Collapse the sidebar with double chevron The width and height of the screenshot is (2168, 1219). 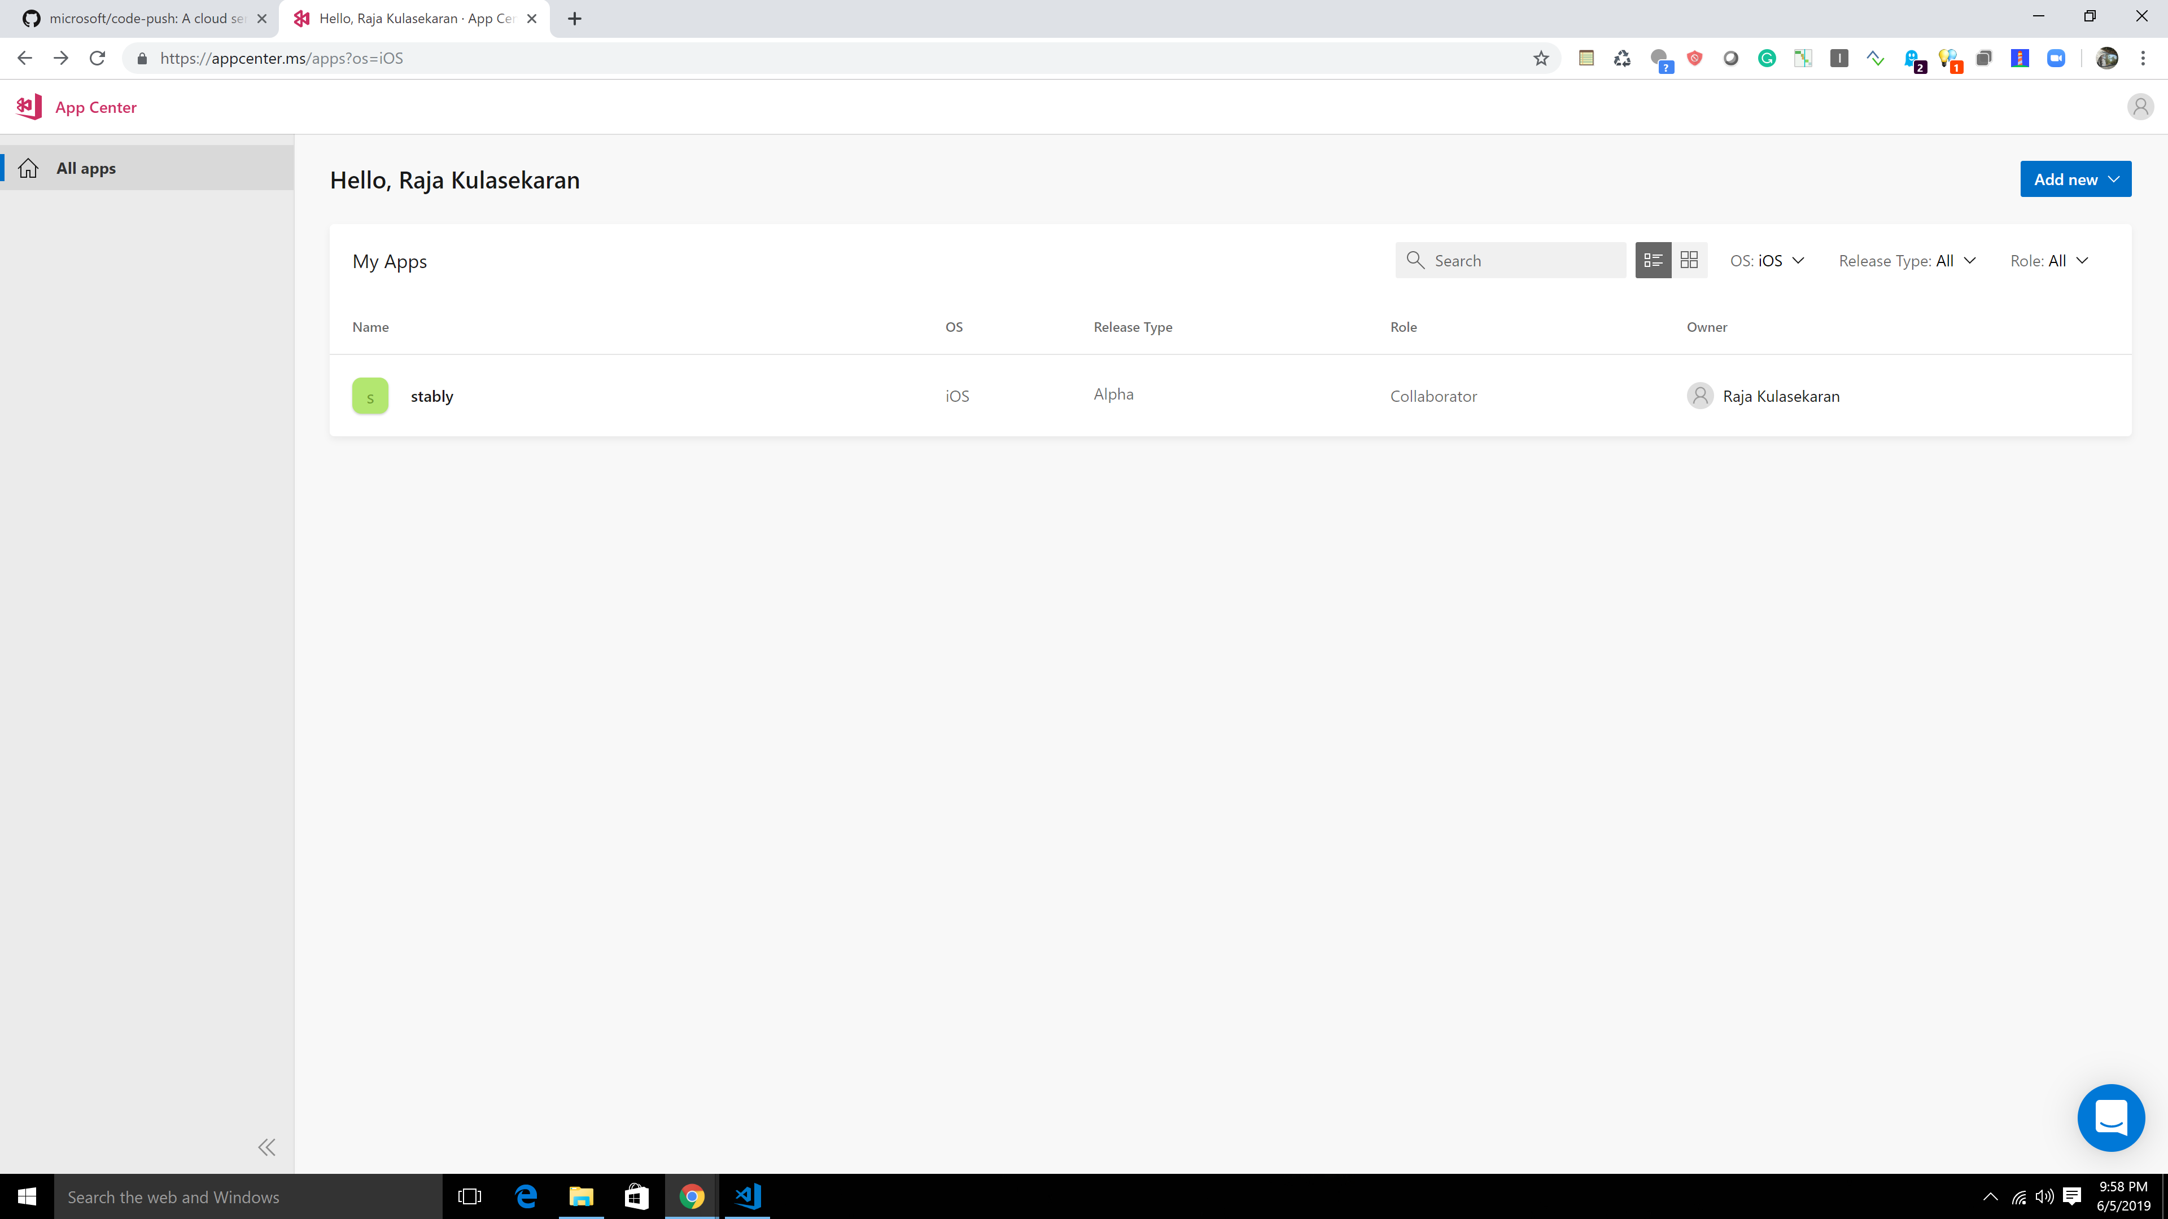point(267,1147)
